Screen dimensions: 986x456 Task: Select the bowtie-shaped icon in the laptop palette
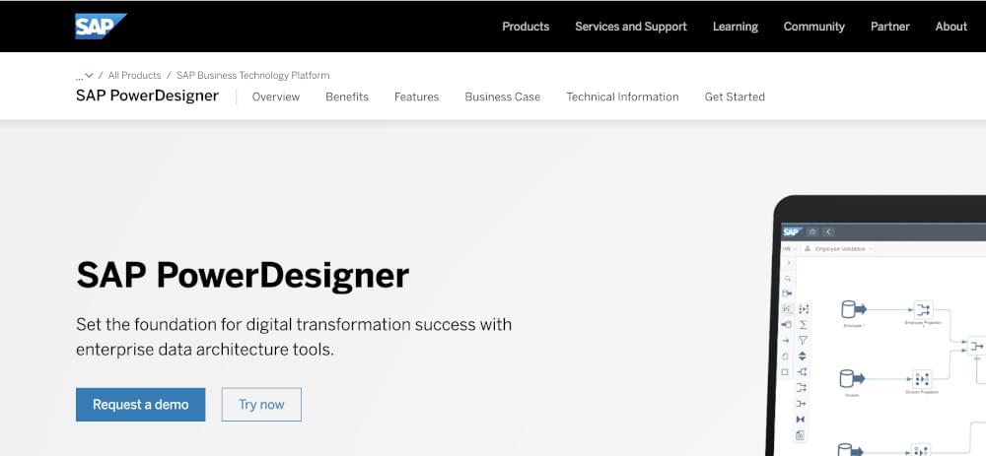(x=801, y=420)
